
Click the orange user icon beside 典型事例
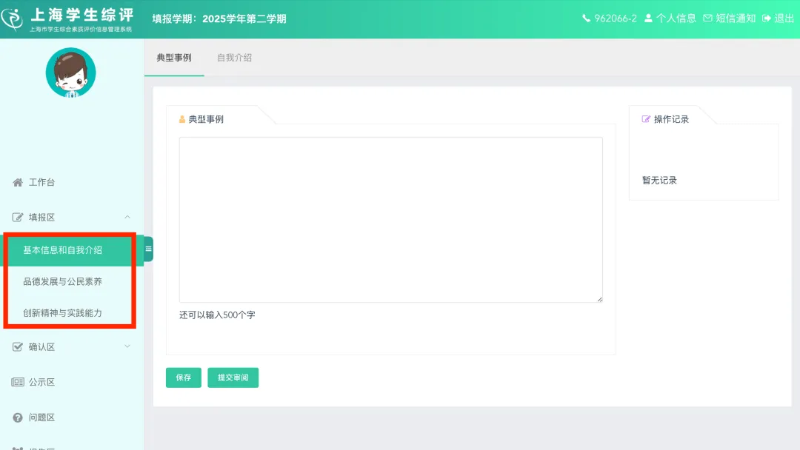click(182, 119)
